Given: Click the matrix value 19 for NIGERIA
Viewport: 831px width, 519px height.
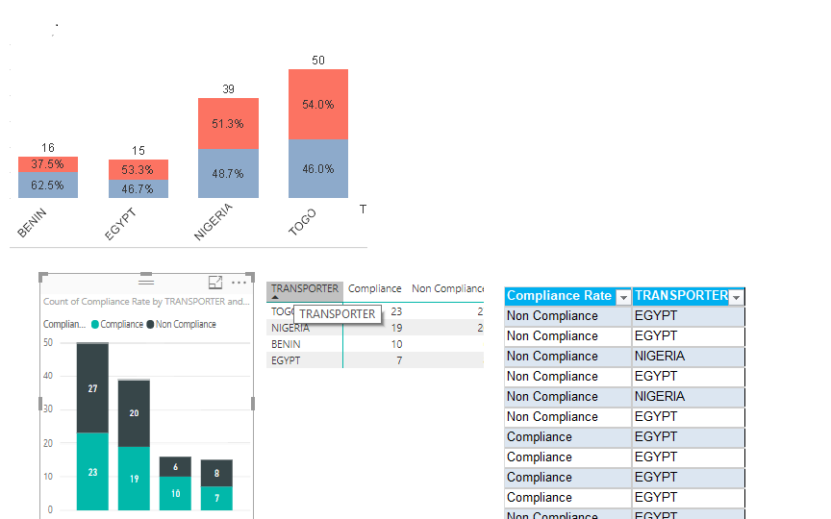Looking at the screenshot, I should coord(396,328).
